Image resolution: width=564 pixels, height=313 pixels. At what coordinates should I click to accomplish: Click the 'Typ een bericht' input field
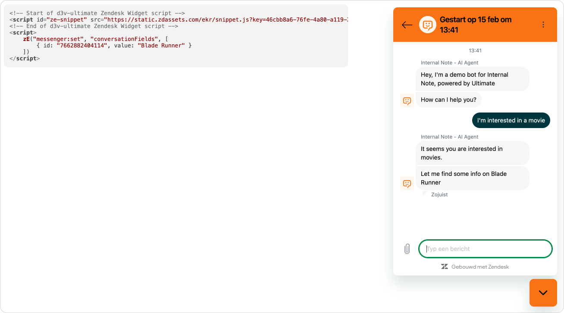click(x=485, y=248)
